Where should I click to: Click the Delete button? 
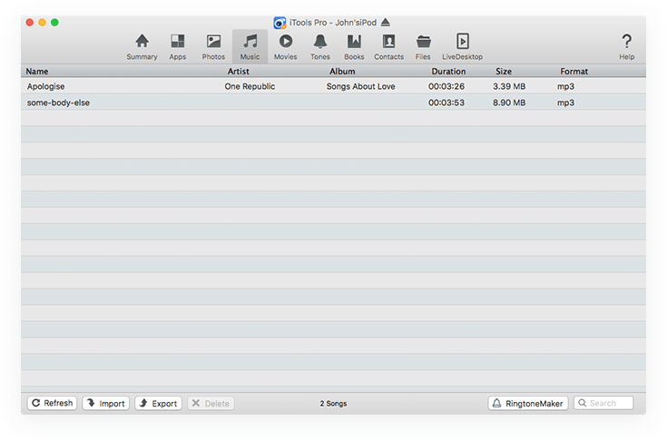(211, 403)
